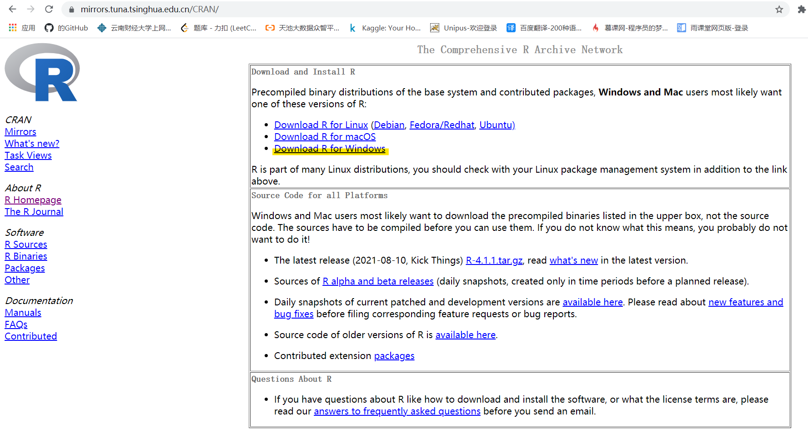Open the 天池大数据众智平台 bookmark
Viewport: 808px width, 434px height.
pyautogui.click(x=302, y=28)
